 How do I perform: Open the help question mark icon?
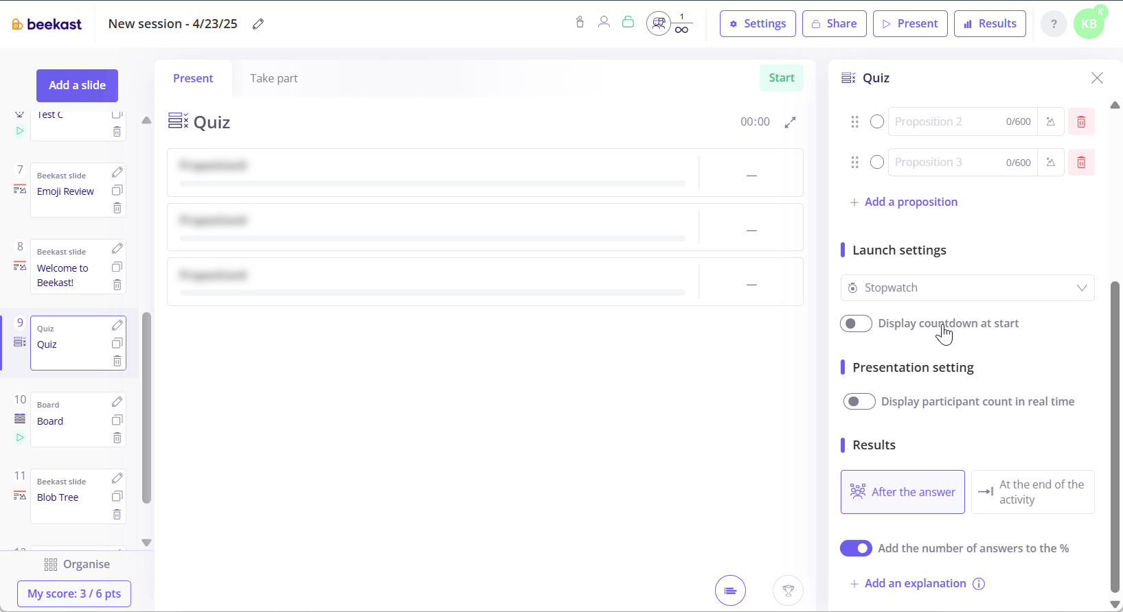1054,24
